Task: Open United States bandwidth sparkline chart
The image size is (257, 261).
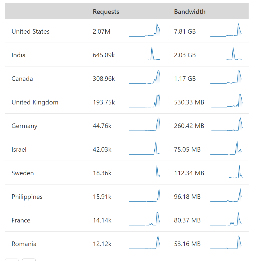Action: (x=226, y=30)
